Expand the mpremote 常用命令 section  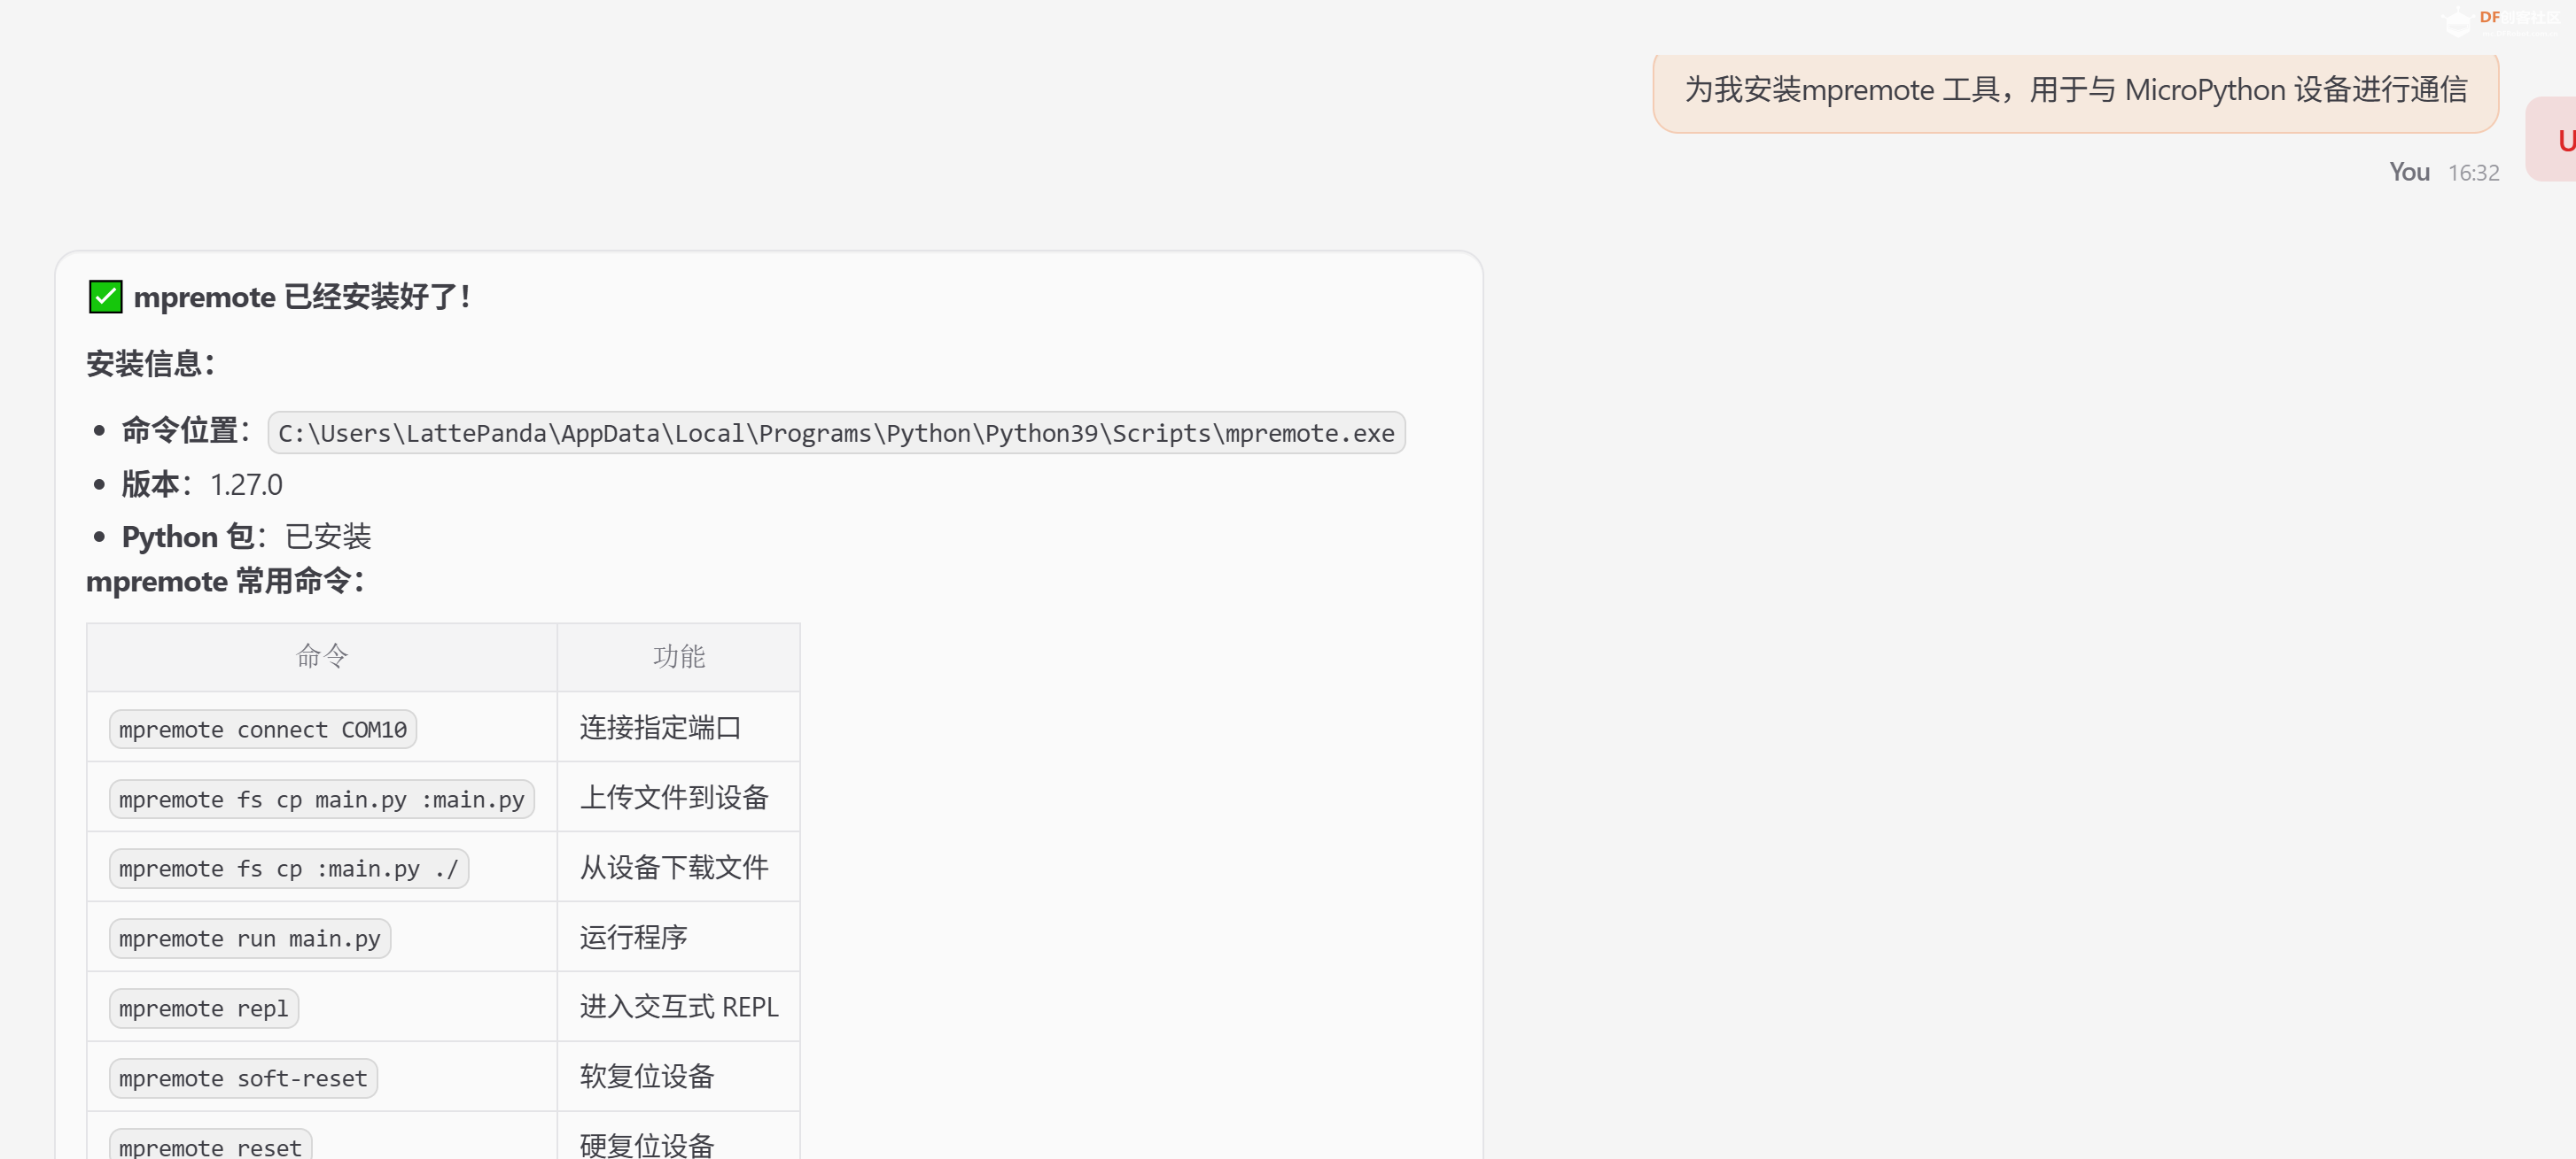click(x=225, y=582)
